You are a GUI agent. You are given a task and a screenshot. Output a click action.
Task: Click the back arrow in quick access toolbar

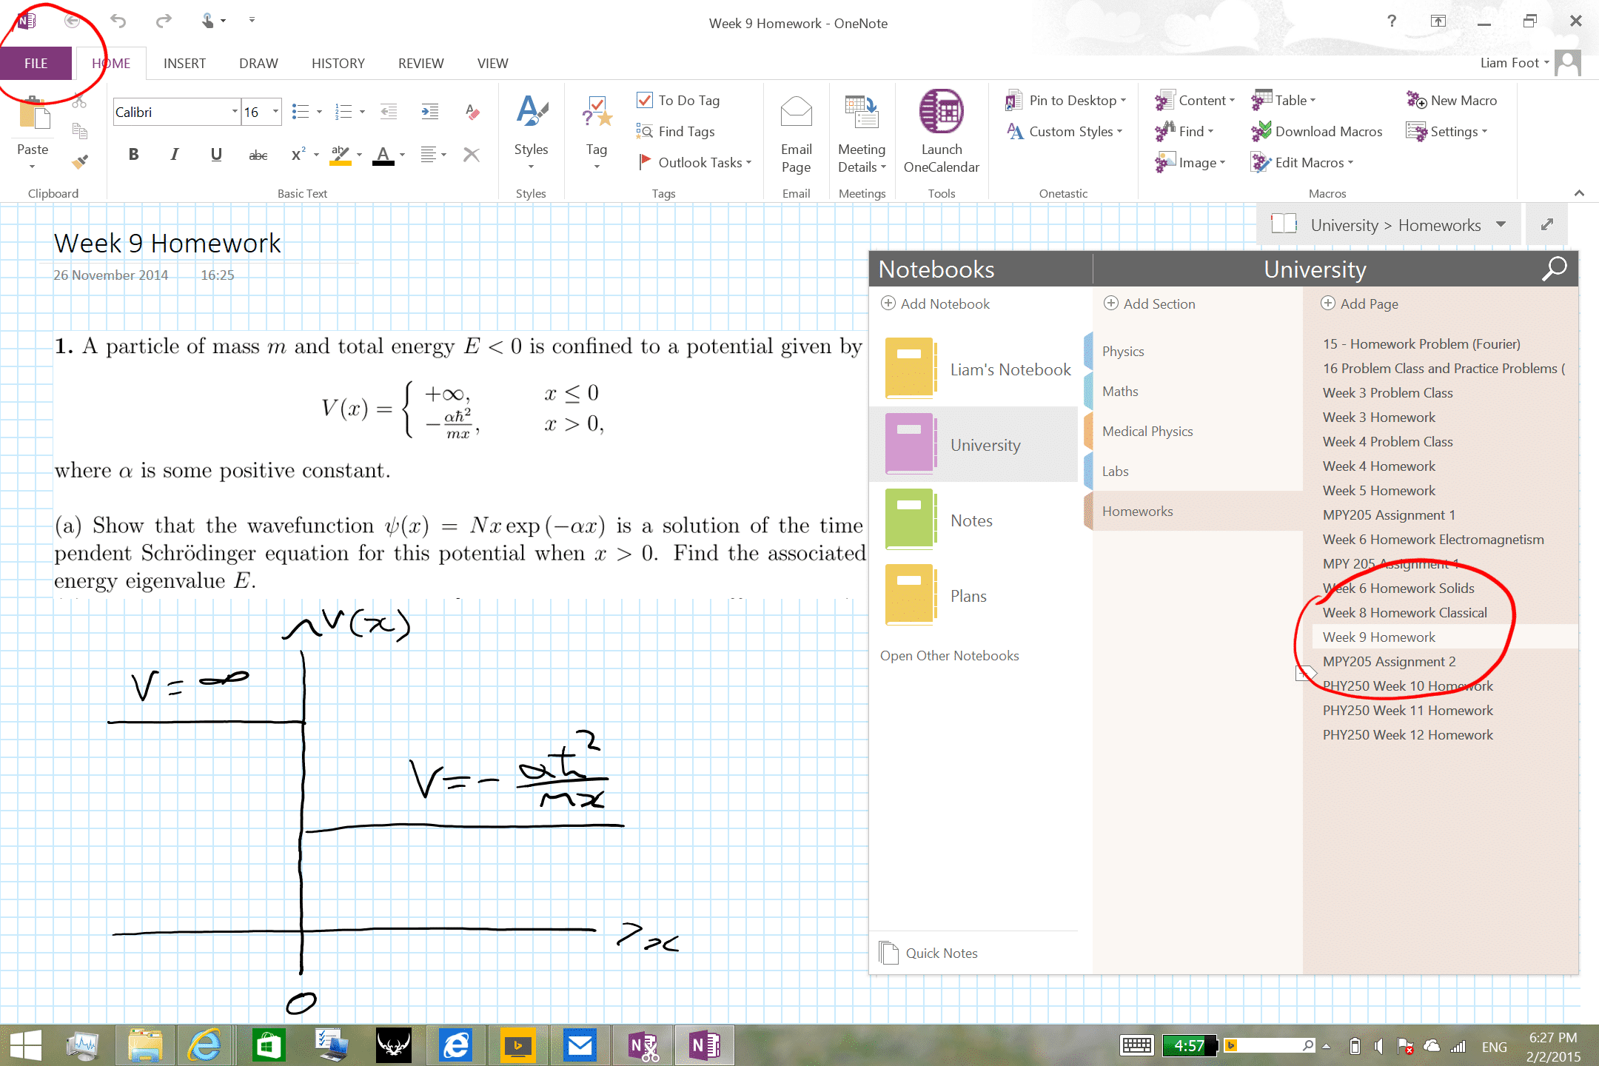point(72,21)
